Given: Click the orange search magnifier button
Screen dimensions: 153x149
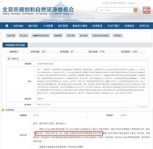Looking at the screenshot, I should 135,10.
